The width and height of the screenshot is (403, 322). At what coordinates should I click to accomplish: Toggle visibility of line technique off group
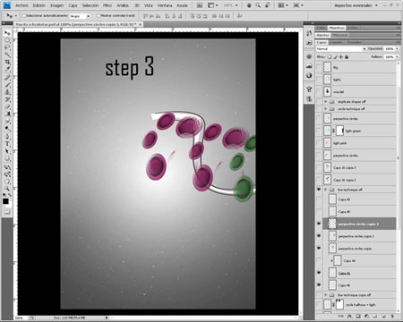coord(319,190)
